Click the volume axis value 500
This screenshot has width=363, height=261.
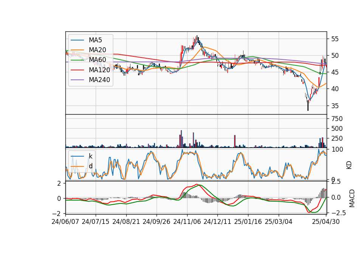coord(337,129)
